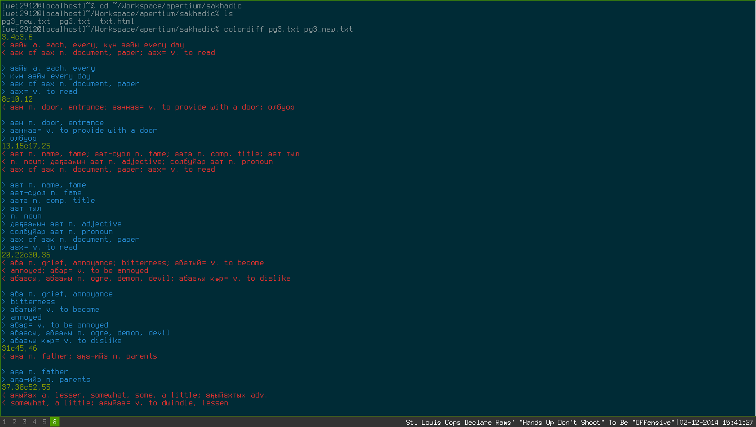Screen dimensions: 756x427
Task: Click hunk header '31c45,46'
Action: pyautogui.click(x=19, y=349)
